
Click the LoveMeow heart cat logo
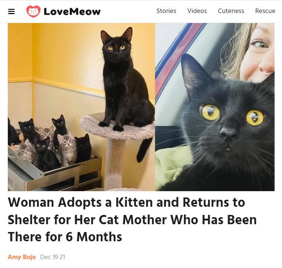point(33,12)
